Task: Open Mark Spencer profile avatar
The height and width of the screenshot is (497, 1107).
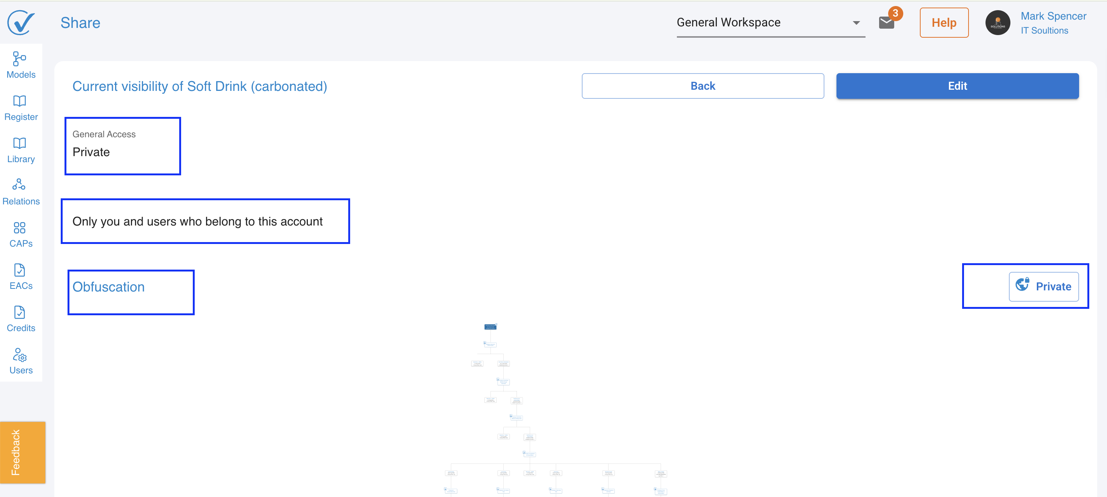Action: click(x=998, y=23)
